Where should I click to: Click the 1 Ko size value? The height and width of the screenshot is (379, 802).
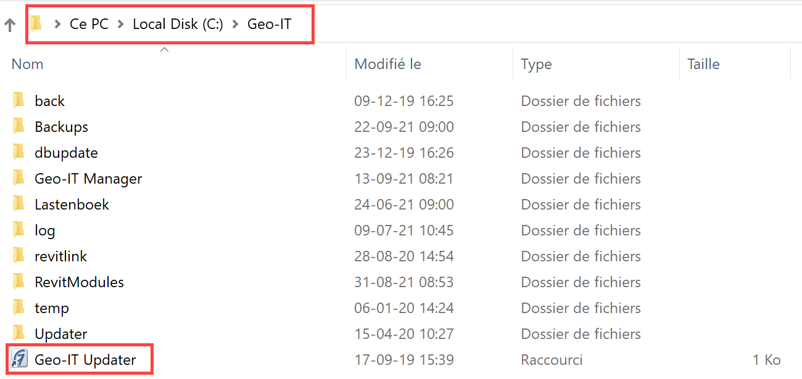(766, 360)
